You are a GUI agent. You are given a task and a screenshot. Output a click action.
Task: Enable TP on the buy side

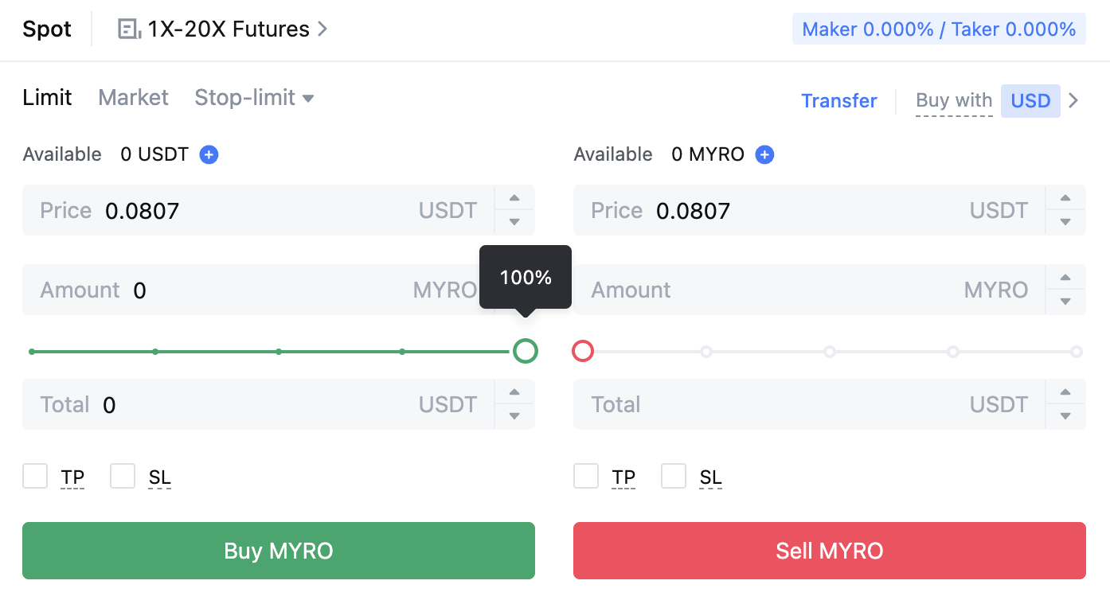tap(35, 476)
